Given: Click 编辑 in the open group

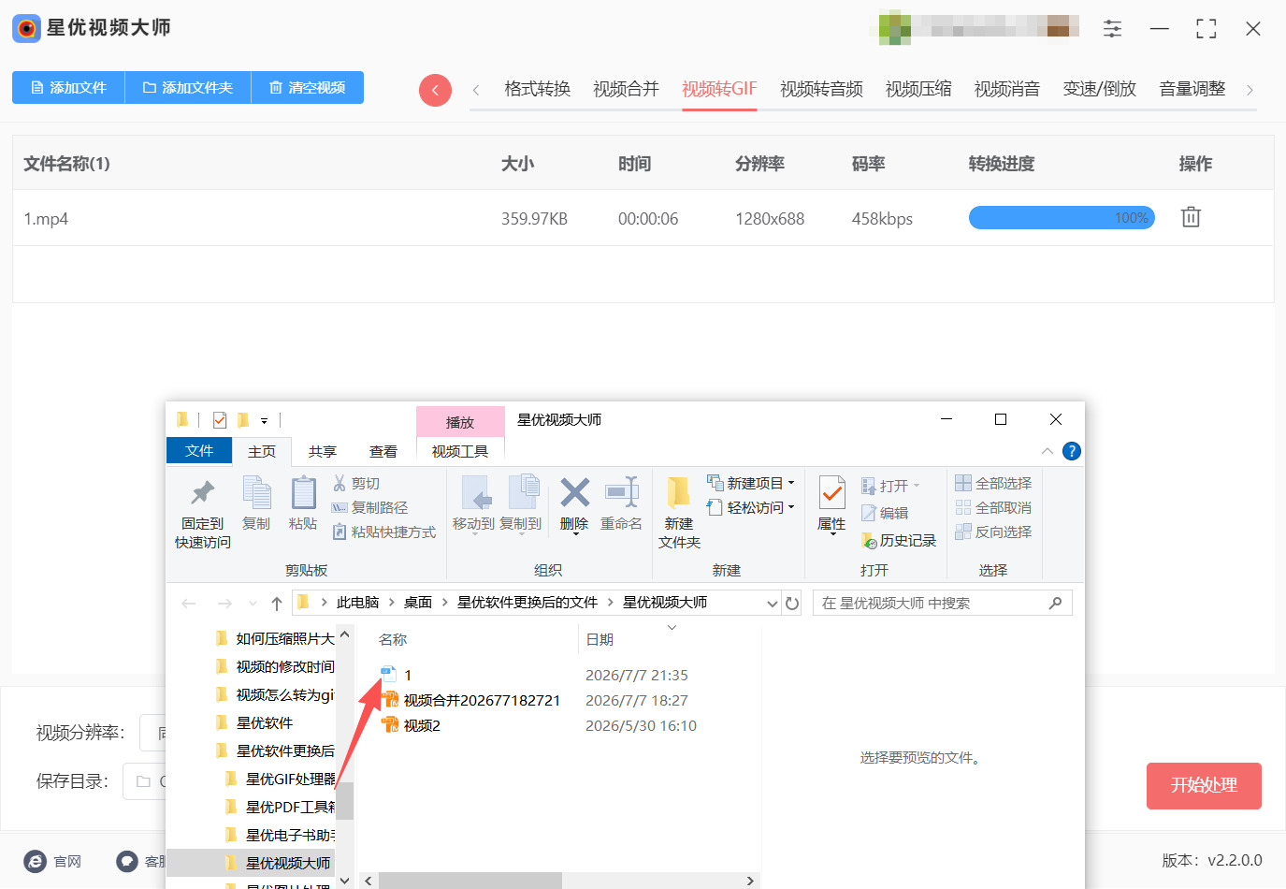Looking at the screenshot, I should point(885,513).
